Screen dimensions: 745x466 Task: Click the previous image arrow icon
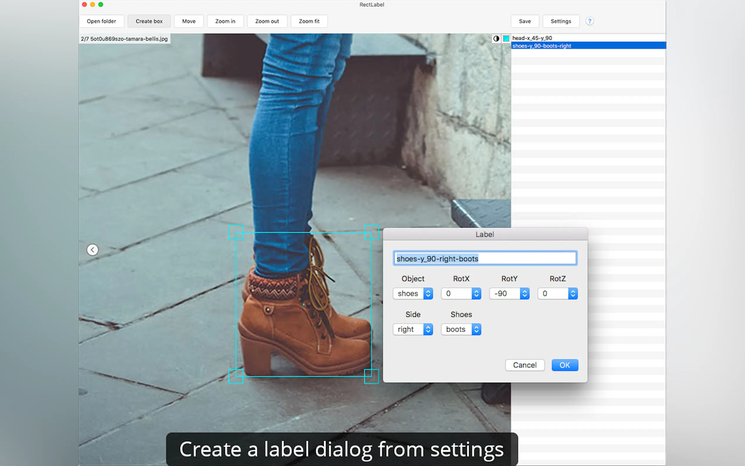tap(92, 250)
